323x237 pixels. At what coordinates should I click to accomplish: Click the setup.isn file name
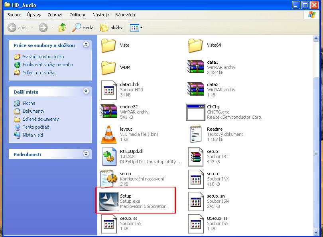(216, 196)
